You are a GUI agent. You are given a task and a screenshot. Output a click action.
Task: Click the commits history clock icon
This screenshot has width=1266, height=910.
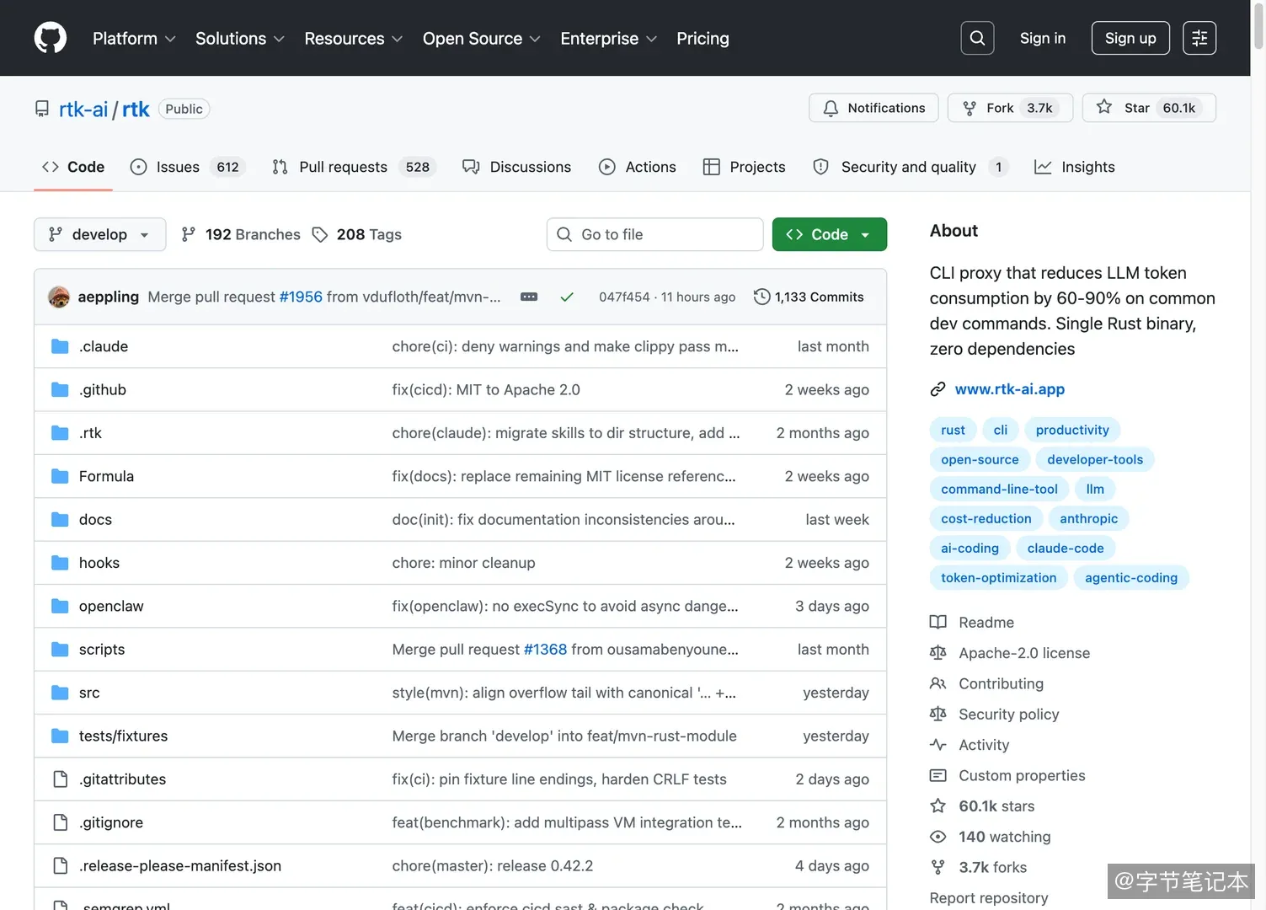(761, 297)
